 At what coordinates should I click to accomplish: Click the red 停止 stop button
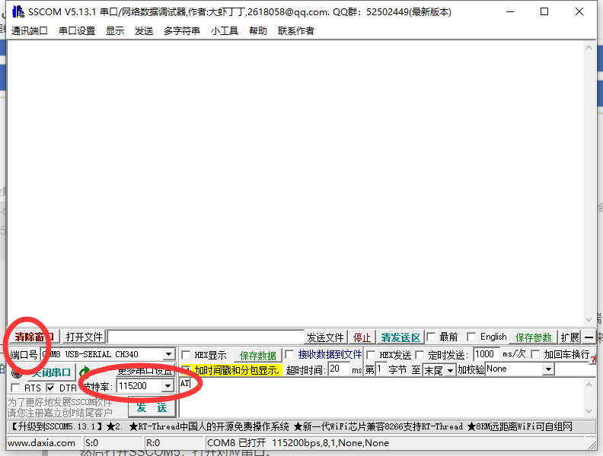coord(362,337)
